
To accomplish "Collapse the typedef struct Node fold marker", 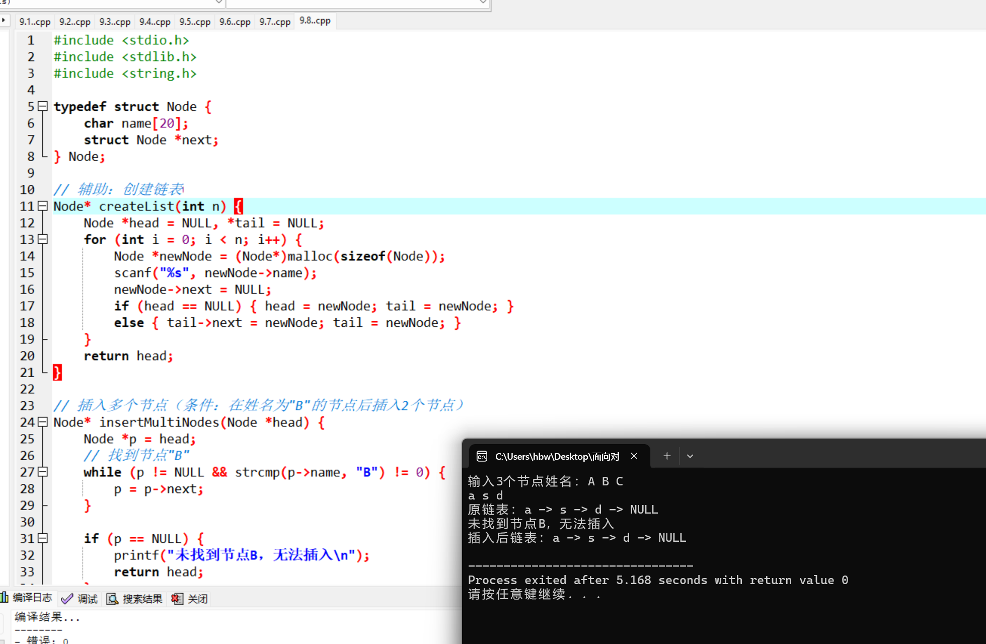I will coord(43,107).
